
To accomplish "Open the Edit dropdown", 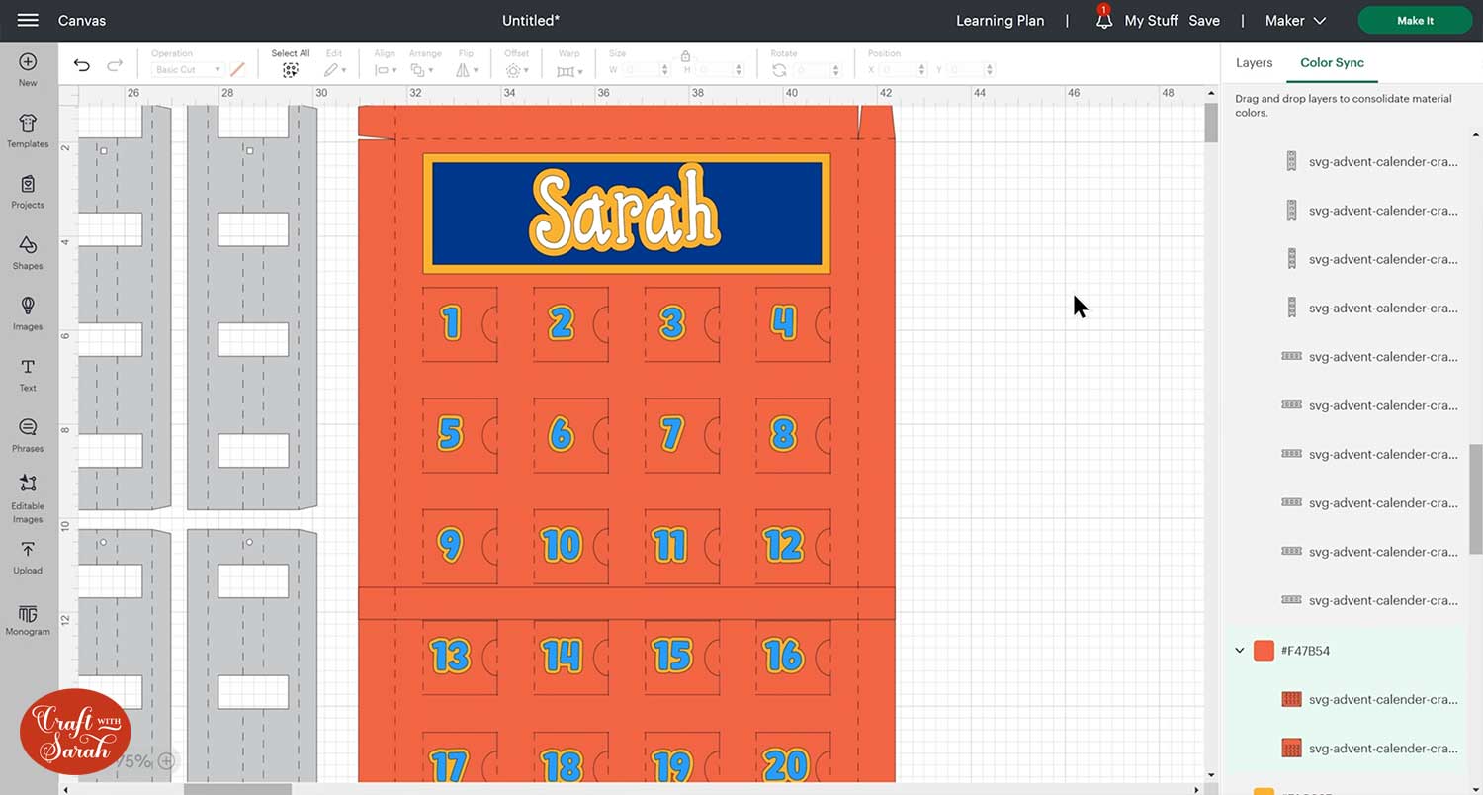I will pyautogui.click(x=336, y=70).
